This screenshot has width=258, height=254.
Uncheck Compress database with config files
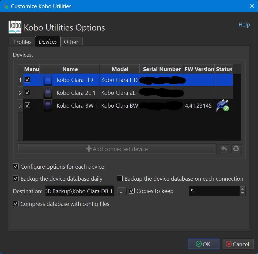tap(16, 204)
